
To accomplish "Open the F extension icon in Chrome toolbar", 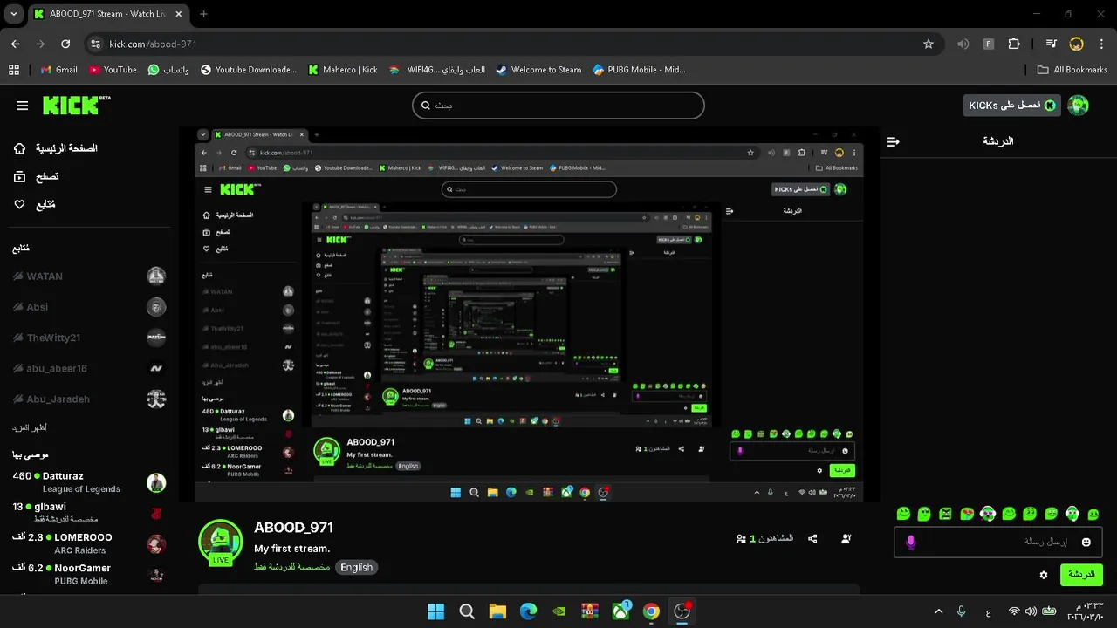I will pyautogui.click(x=989, y=44).
